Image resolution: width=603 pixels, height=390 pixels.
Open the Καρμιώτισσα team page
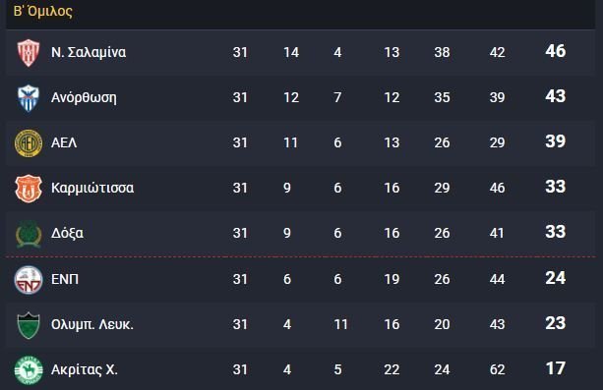point(92,188)
